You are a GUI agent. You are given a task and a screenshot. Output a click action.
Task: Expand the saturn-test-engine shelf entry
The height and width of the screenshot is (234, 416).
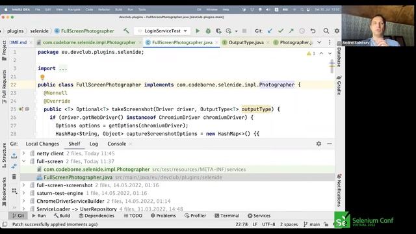[x=23, y=193]
